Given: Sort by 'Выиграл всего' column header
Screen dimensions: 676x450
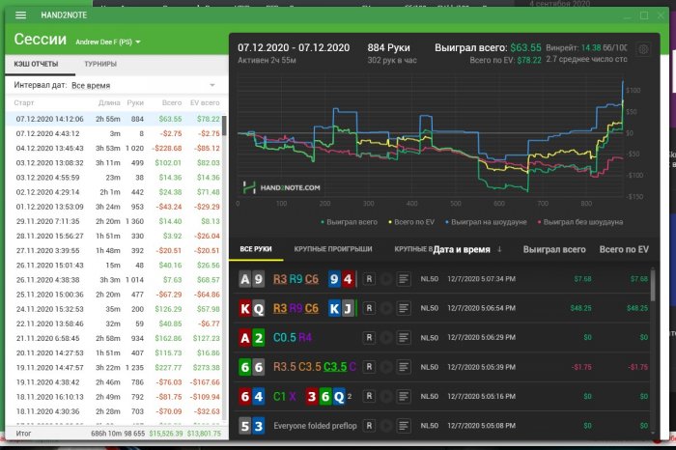Looking at the screenshot, I should point(554,249).
